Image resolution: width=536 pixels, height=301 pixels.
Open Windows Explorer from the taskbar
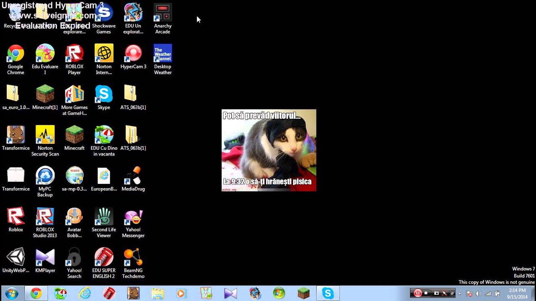tap(158, 293)
